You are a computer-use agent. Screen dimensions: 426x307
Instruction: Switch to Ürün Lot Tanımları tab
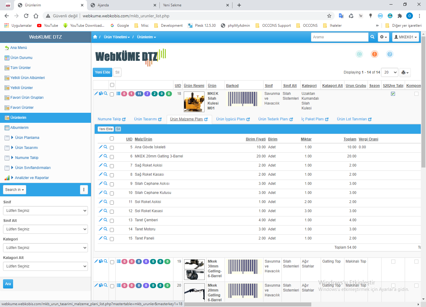click(354, 119)
